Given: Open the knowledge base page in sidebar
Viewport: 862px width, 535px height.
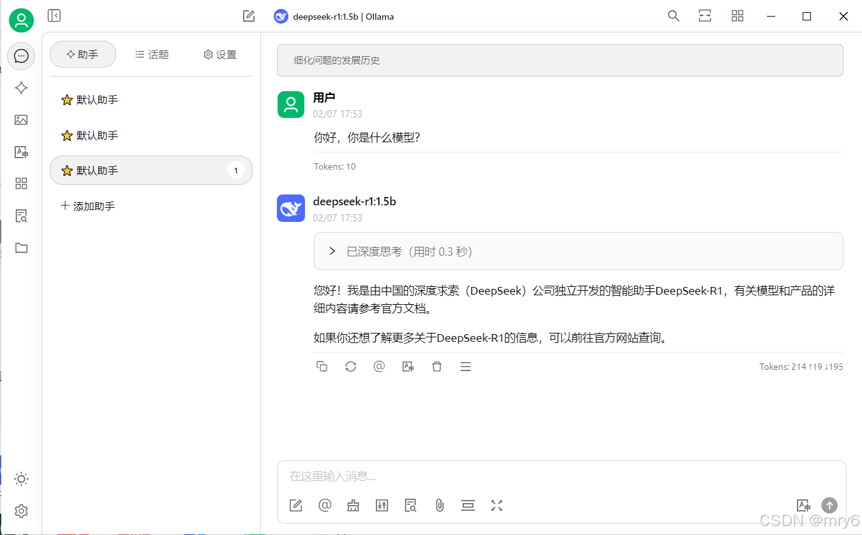Looking at the screenshot, I should click(x=21, y=216).
